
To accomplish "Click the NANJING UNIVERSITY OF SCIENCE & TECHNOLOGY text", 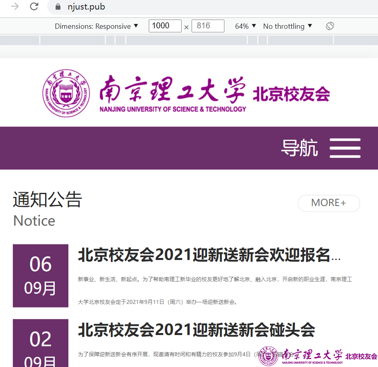I will [173, 109].
